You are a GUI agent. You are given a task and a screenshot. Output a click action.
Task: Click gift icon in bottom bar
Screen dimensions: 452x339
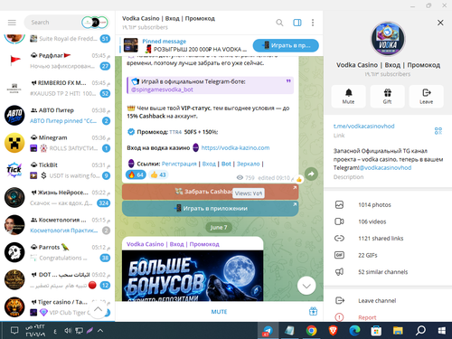coord(313,311)
